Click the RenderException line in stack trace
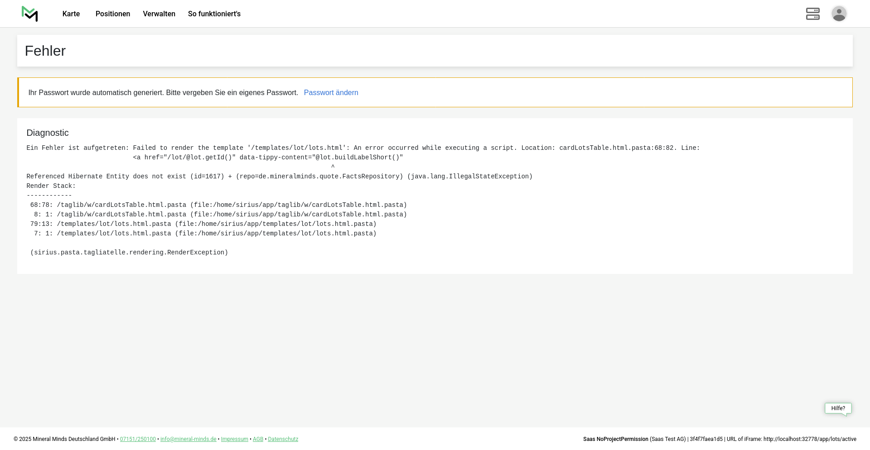Image resolution: width=870 pixels, height=450 pixels. pyautogui.click(x=129, y=253)
